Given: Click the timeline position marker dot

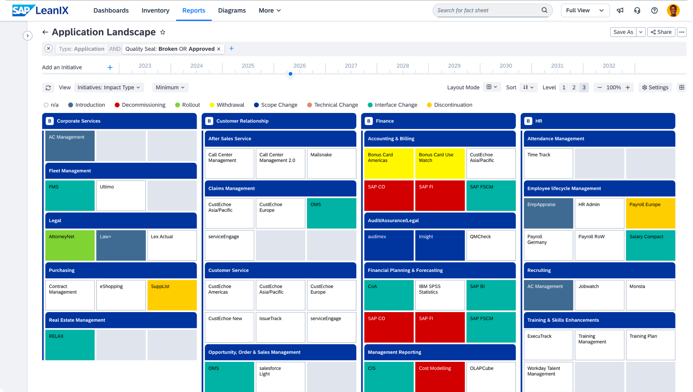Looking at the screenshot, I should point(290,74).
